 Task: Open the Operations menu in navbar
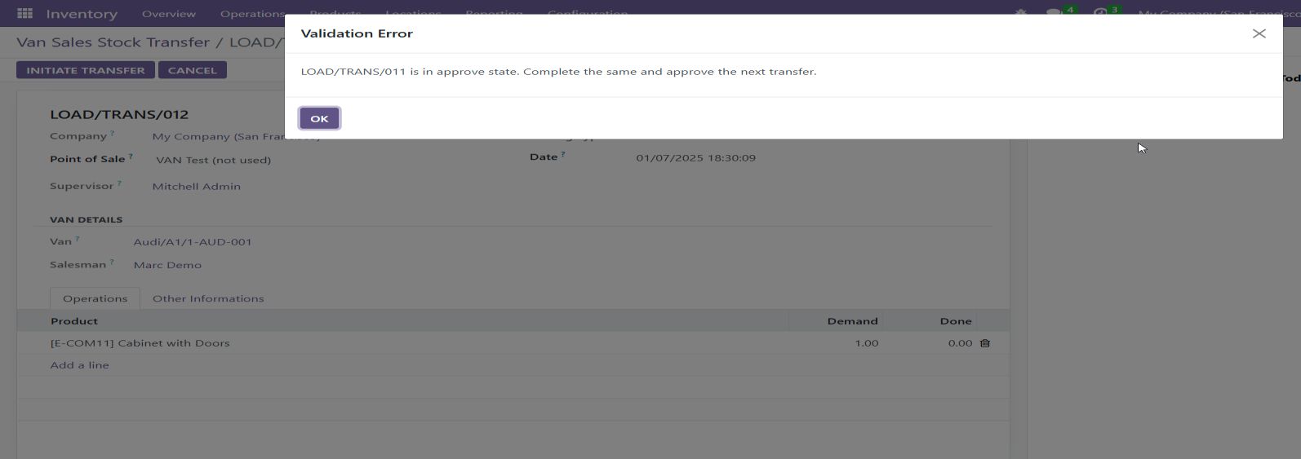click(252, 14)
